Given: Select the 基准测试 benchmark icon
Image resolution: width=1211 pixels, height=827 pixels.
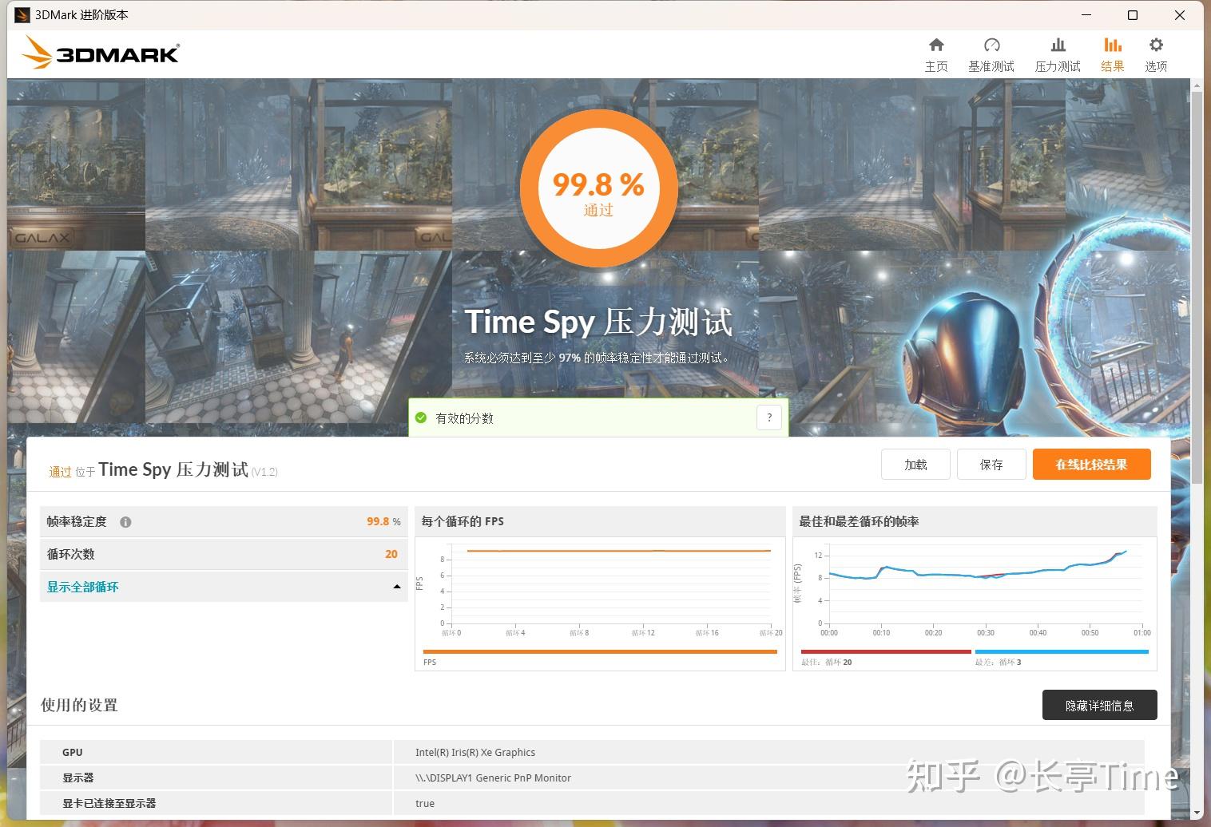Looking at the screenshot, I should 991,53.
